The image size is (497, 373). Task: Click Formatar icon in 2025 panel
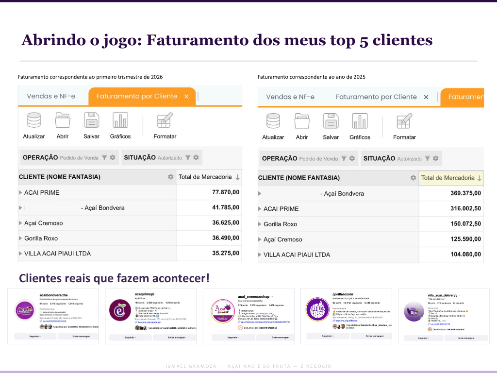[x=404, y=121]
